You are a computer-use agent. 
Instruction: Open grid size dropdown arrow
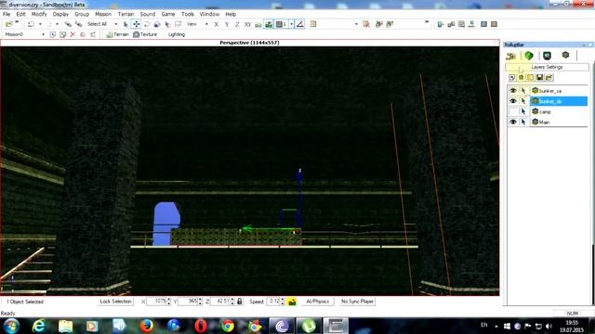291,24
